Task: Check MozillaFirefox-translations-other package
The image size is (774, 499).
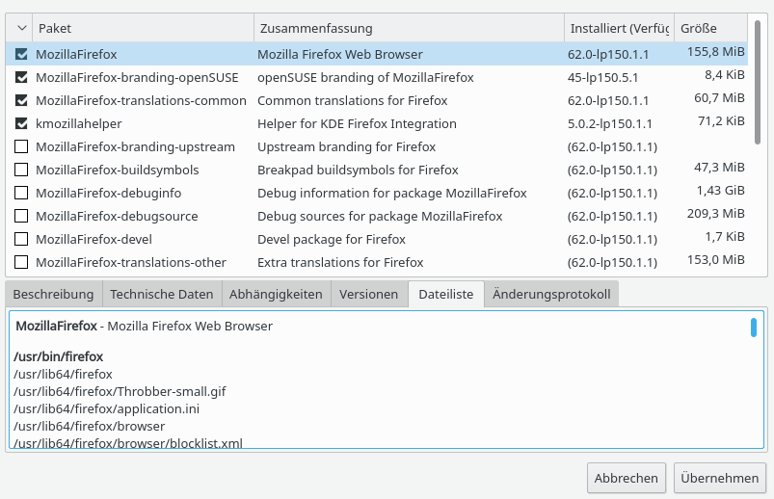Action: tap(21, 262)
